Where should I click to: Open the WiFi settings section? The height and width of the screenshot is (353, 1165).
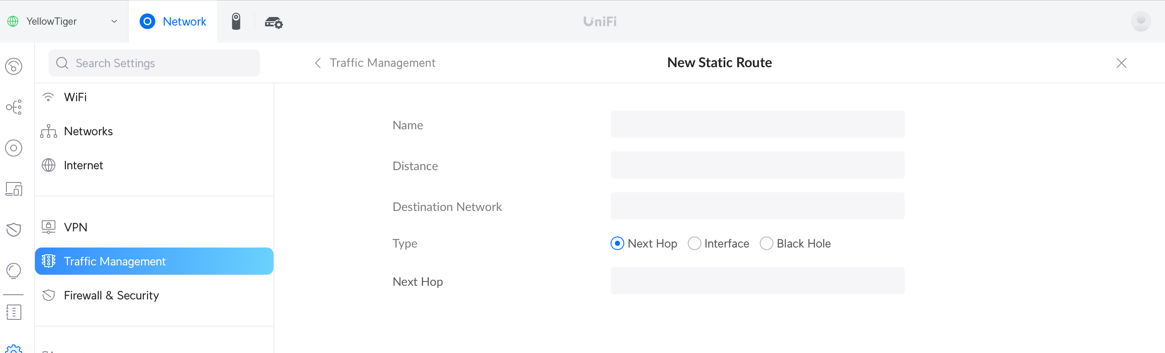pyautogui.click(x=154, y=97)
